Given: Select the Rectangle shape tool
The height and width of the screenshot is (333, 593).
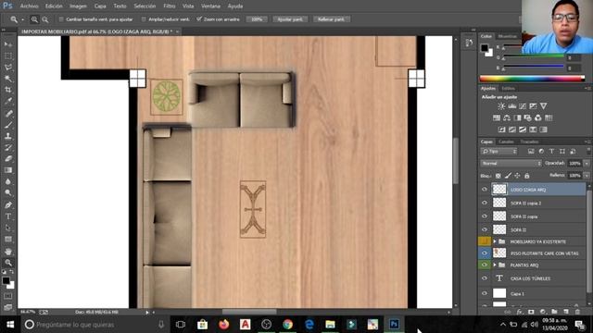Looking at the screenshot, I should click(x=8, y=239).
